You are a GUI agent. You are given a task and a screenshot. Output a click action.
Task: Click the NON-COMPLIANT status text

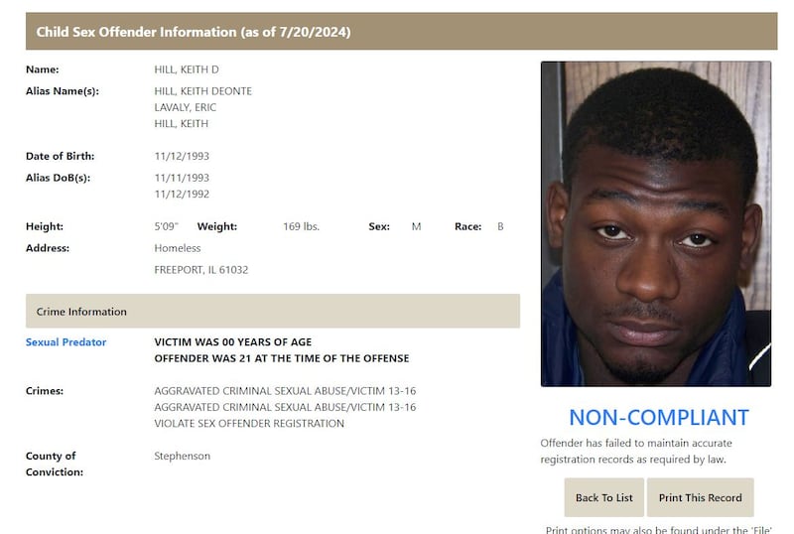(659, 418)
